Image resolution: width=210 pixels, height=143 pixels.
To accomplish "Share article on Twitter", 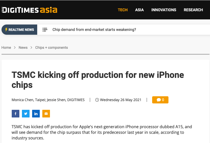I will point(26,114).
